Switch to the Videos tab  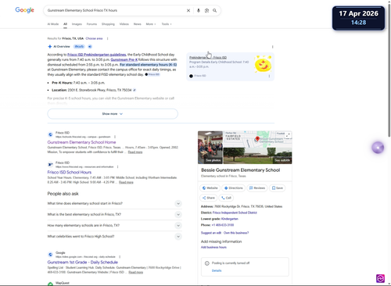click(124, 24)
